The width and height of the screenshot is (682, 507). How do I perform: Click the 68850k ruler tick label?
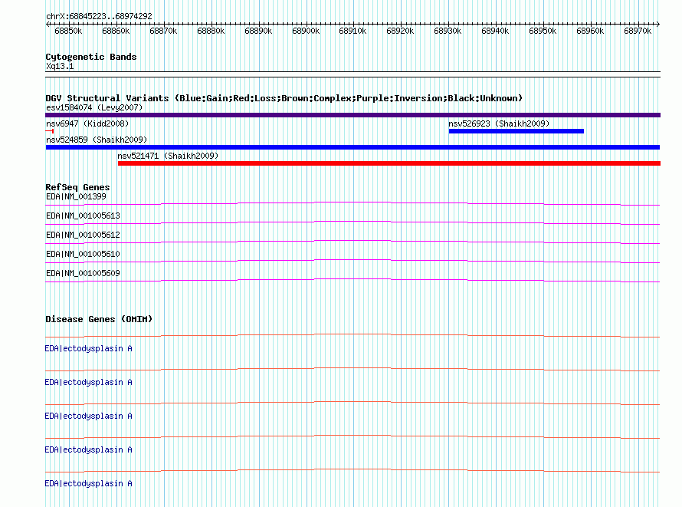(68, 31)
